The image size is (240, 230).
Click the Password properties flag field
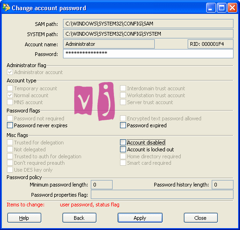click(162, 194)
